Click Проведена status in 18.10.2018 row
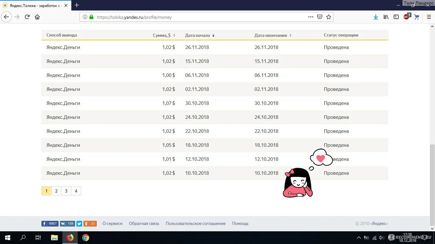 336,145
